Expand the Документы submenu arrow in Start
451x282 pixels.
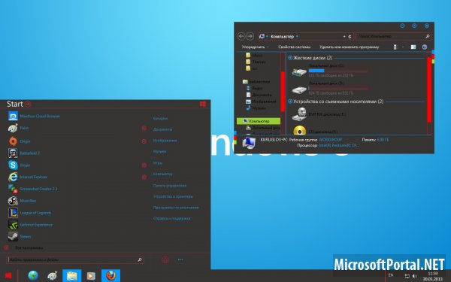click(x=144, y=129)
